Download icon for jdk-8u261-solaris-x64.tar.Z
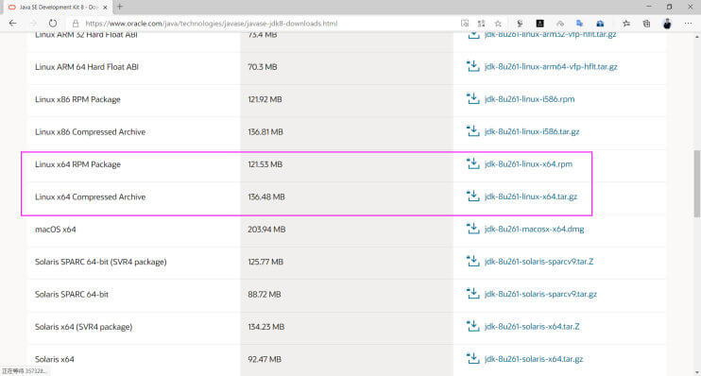This screenshot has height=376, width=701. coord(473,326)
